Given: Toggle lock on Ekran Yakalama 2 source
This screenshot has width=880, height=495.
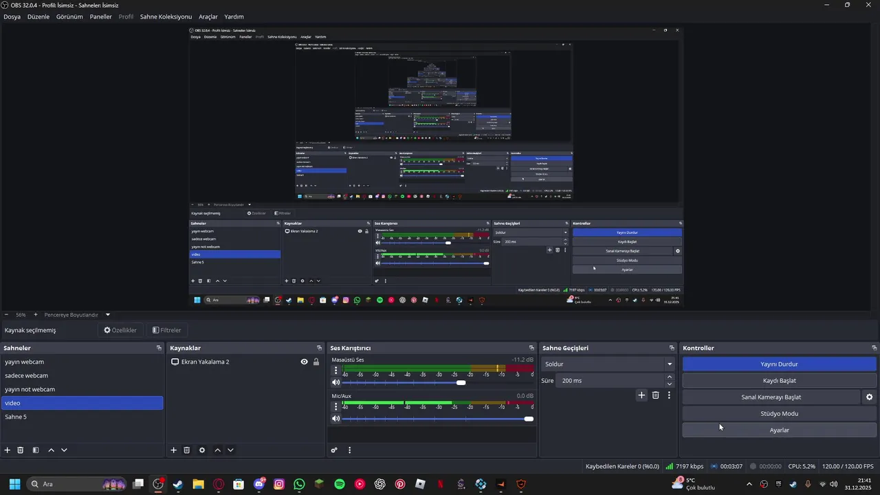Looking at the screenshot, I should [x=316, y=362].
